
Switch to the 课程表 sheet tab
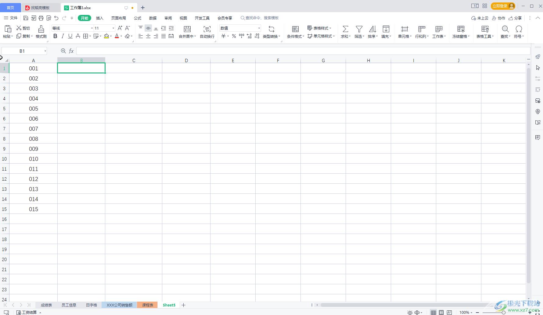tap(148, 305)
